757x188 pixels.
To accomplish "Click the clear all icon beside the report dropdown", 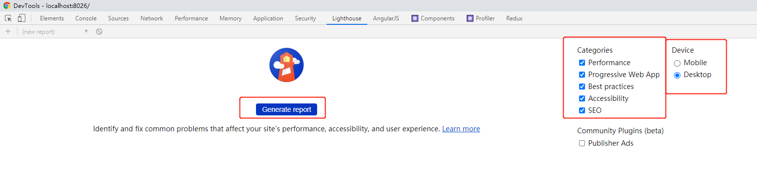I will click(99, 31).
